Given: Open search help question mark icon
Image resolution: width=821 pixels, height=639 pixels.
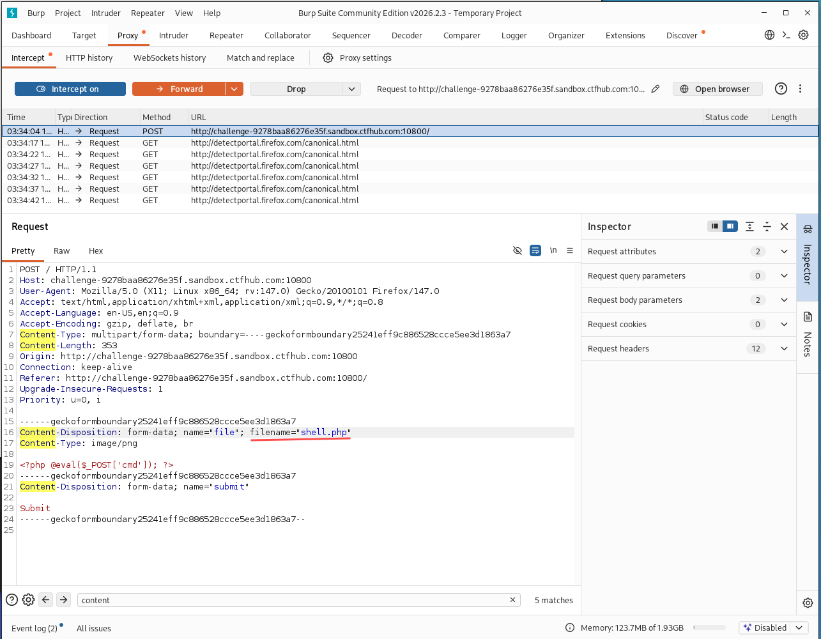Looking at the screenshot, I should tap(12, 599).
